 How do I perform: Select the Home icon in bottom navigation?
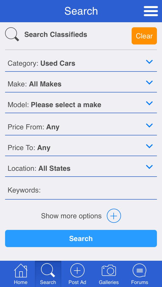[21, 270]
